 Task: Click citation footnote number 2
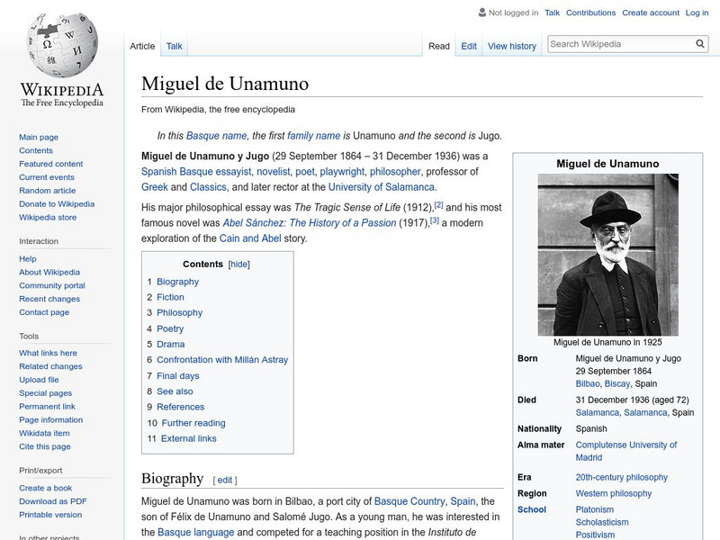[x=438, y=205]
